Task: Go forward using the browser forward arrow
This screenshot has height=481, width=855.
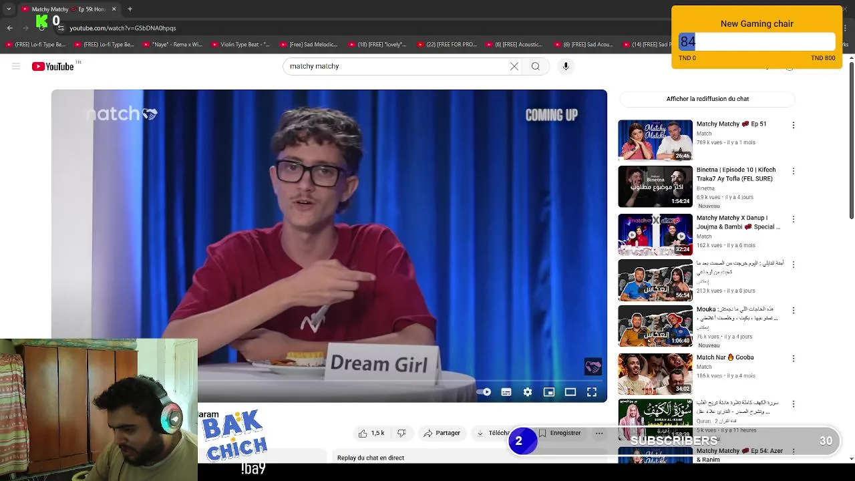Action: [x=26, y=28]
